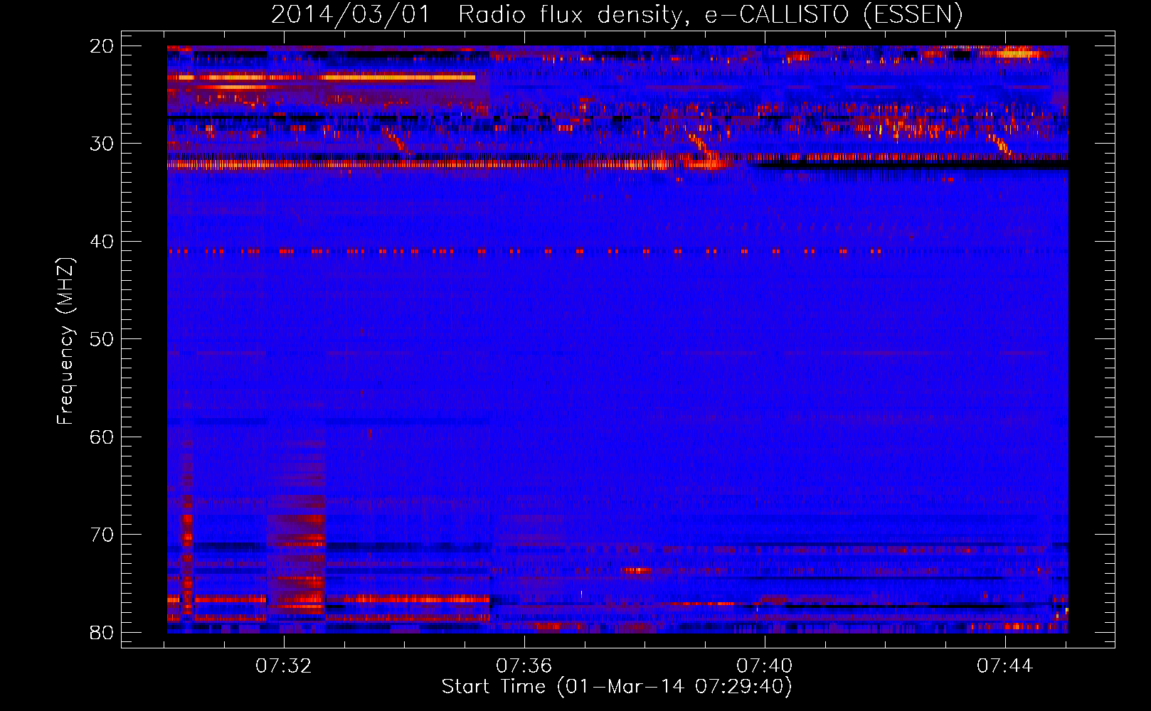This screenshot has height=711, width=1151.
Task: Click the 07:36 time tick label
Action: pyautogui.click(x=524, y=666)
